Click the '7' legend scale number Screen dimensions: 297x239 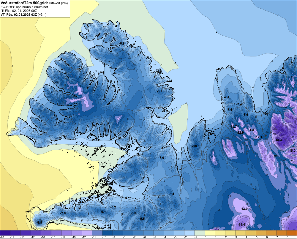click(x=277, y=237)
